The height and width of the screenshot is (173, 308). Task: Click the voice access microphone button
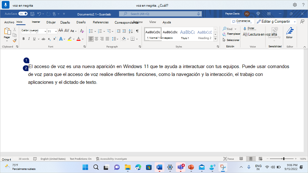(x=5, y=5)
